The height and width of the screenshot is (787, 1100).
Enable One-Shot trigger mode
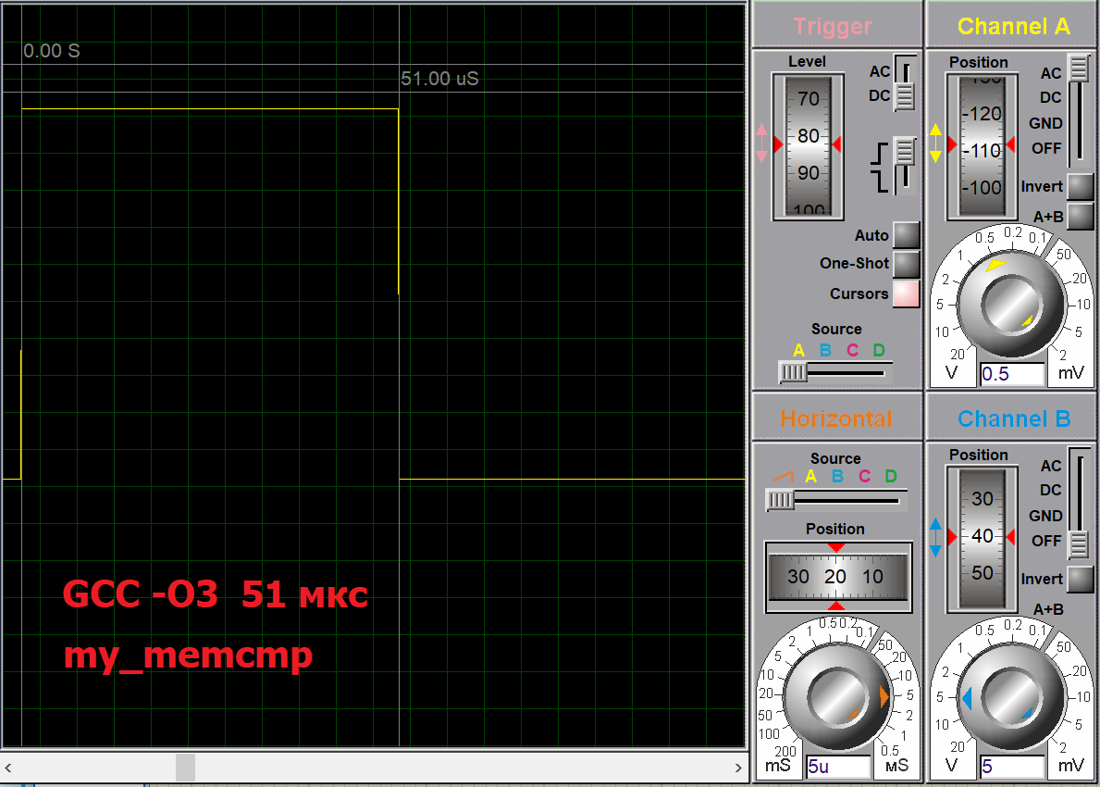pos(906,264)
